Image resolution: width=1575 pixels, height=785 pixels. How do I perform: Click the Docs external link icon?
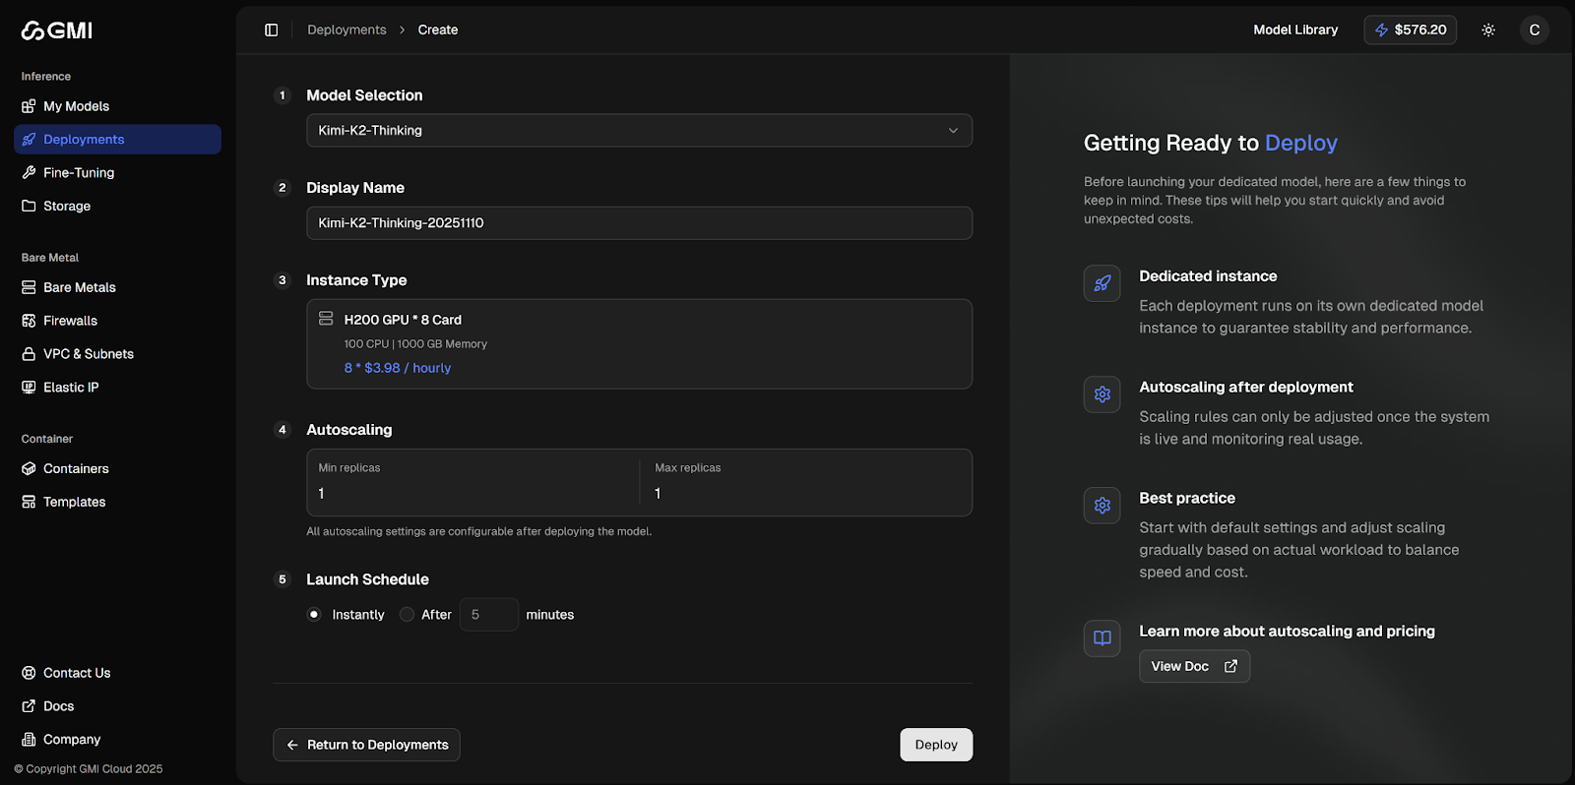click(x=29, y=707)
